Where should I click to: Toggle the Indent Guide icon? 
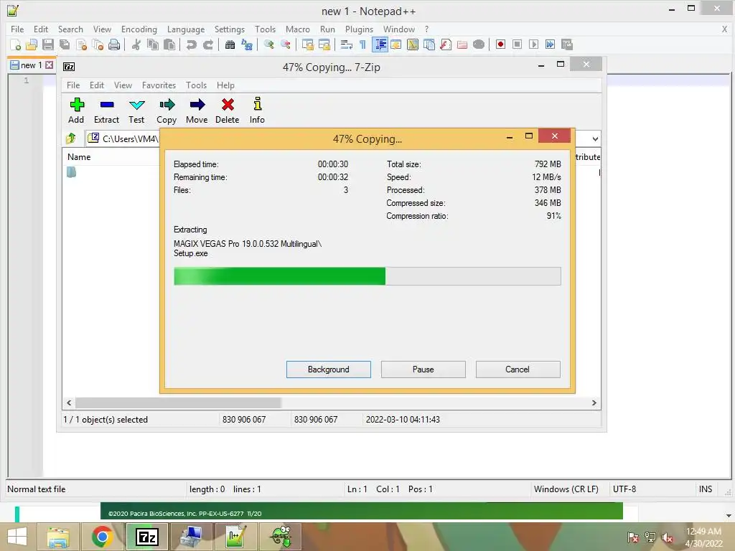(380, 44)
